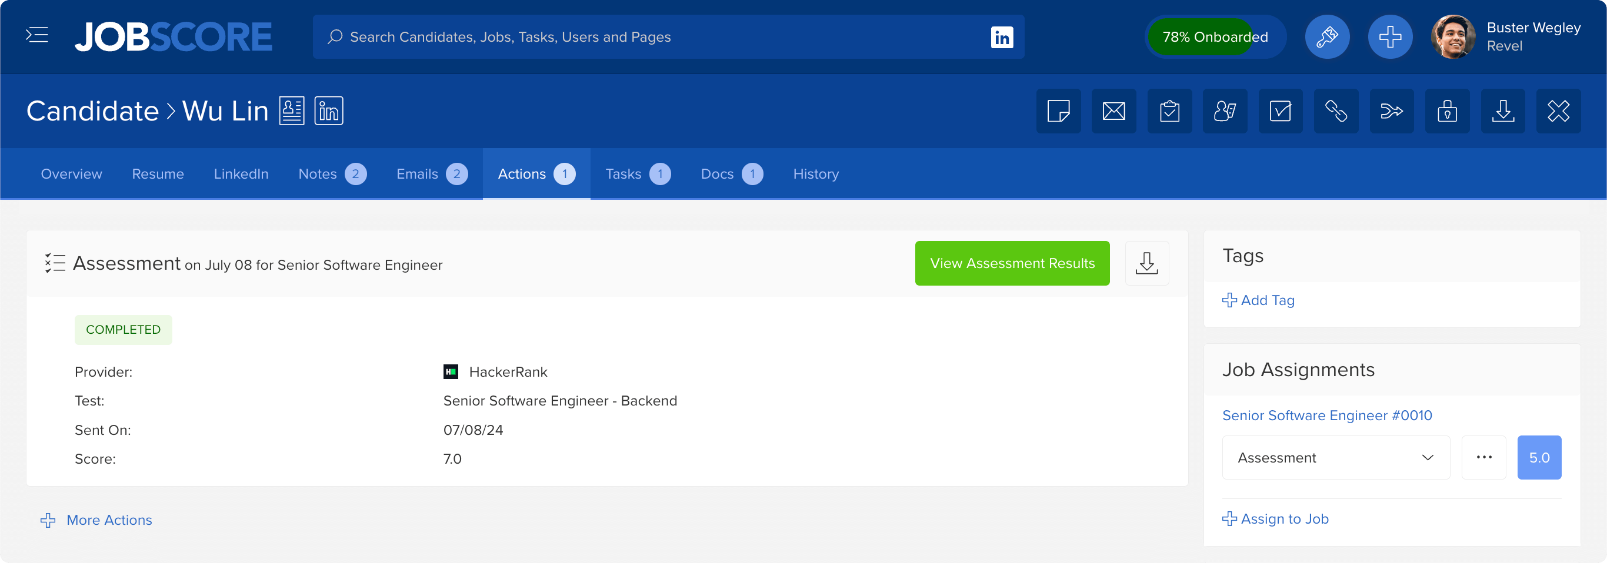Expand the Assessment stage dropdown

[x=1336, y=458]
